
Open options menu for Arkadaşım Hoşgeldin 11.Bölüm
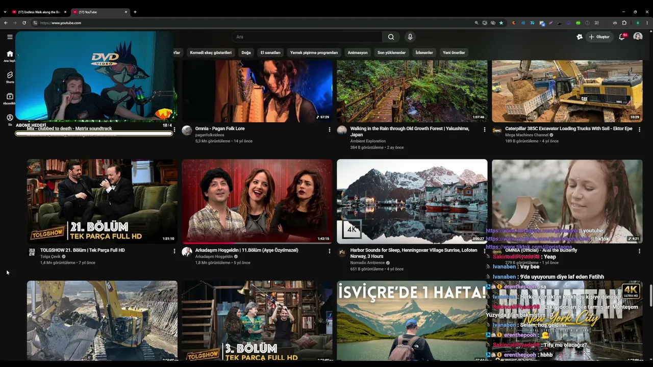click(330, 251)
